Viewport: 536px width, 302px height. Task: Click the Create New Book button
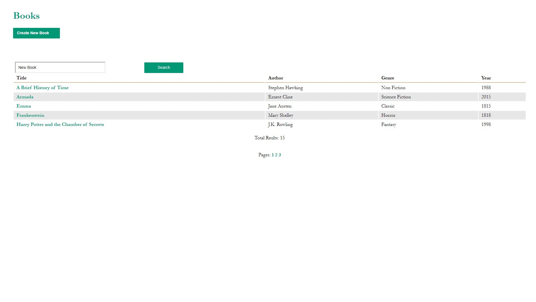click(x=36, y=33)
